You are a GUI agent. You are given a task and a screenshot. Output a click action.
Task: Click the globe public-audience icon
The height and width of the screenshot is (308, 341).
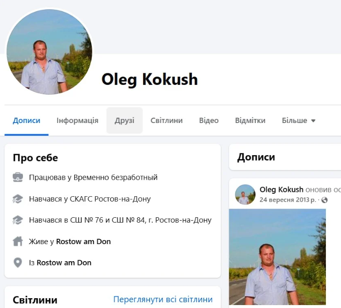click(324, 200)
